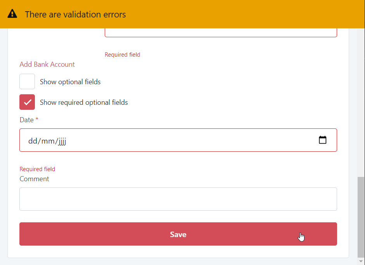Click the Add Bank Account link
365x265 pixels.
(47, 64)
